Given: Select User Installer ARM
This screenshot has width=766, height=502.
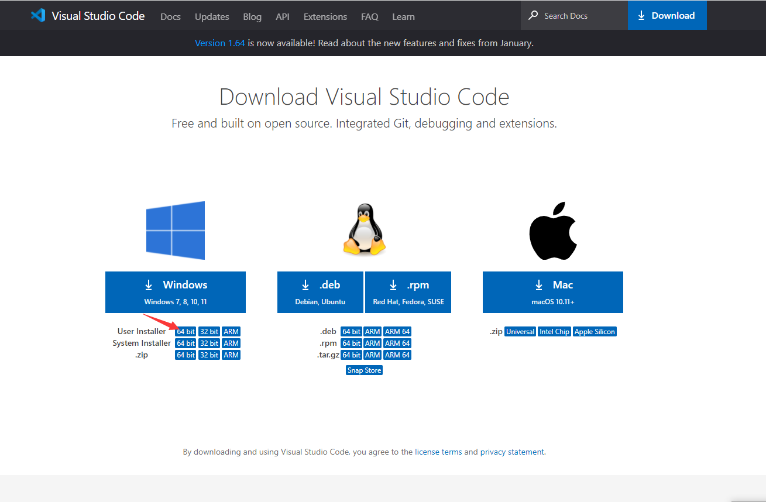Looking at the screenshot, I should pos(231,332).
